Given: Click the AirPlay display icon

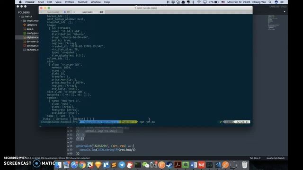Looking at the screenshot, I should point(205,2).
